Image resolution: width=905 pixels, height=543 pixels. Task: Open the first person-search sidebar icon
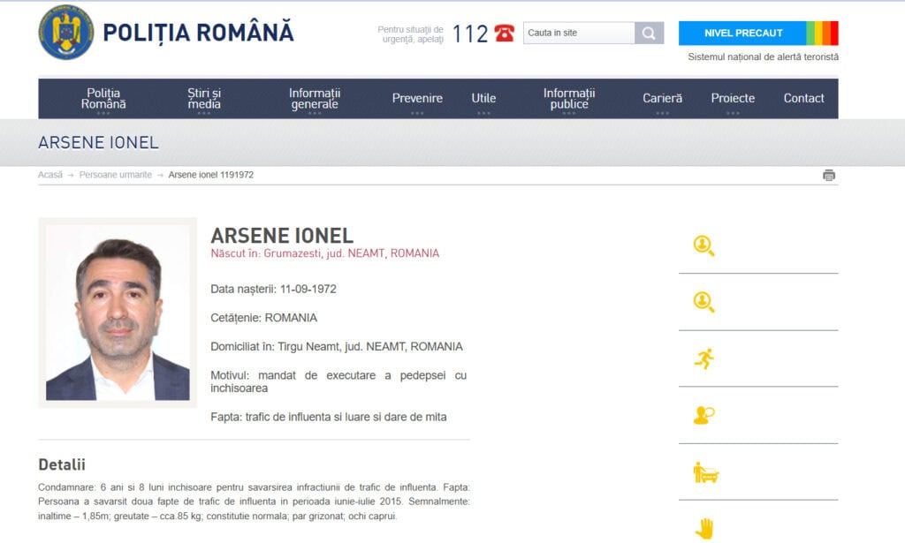click(703, 245)
